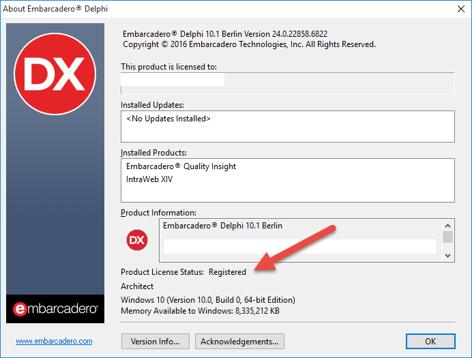Select 'Embarcadero® Quality Insight' in Installed Products
472x358 pixels.
(181, 166)
